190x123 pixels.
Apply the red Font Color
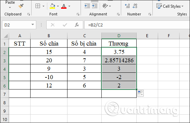click(64, 6)
